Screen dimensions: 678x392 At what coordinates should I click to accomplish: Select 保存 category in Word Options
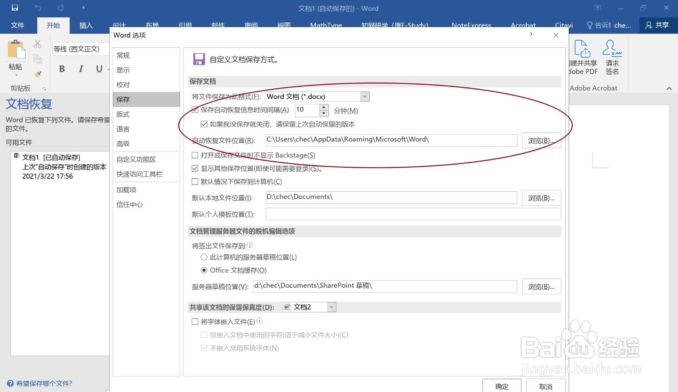(x=146, y=99)
